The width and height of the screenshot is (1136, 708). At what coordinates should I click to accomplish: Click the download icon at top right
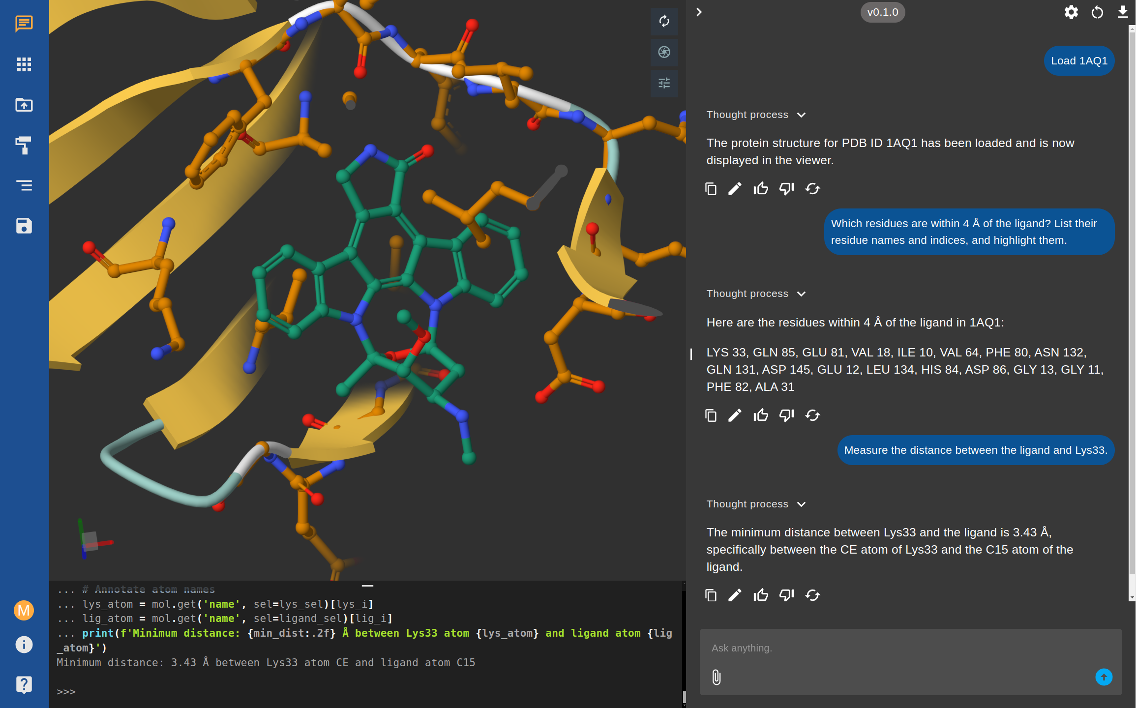point(1122,12)
